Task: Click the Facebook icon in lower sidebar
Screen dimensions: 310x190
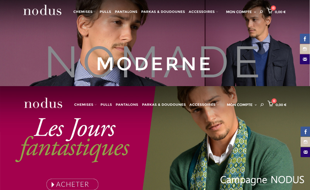Action: pyautogui.click(x=305, y=132)
